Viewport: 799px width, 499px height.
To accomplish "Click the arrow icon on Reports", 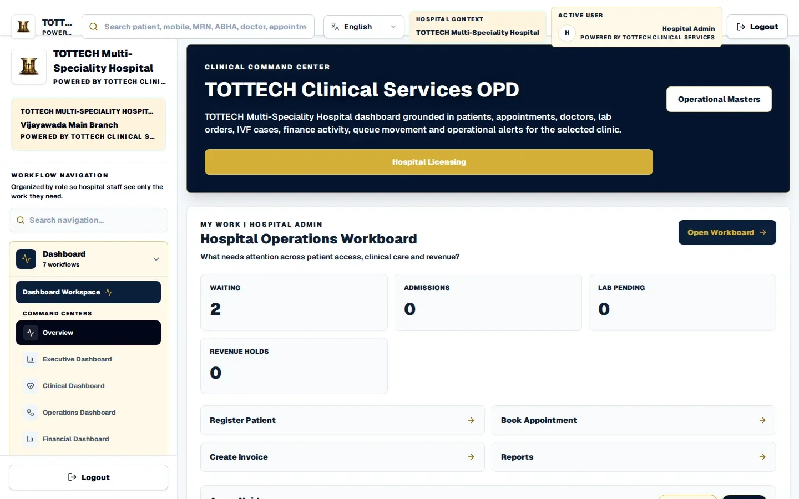I will click(x=762, y=457).
